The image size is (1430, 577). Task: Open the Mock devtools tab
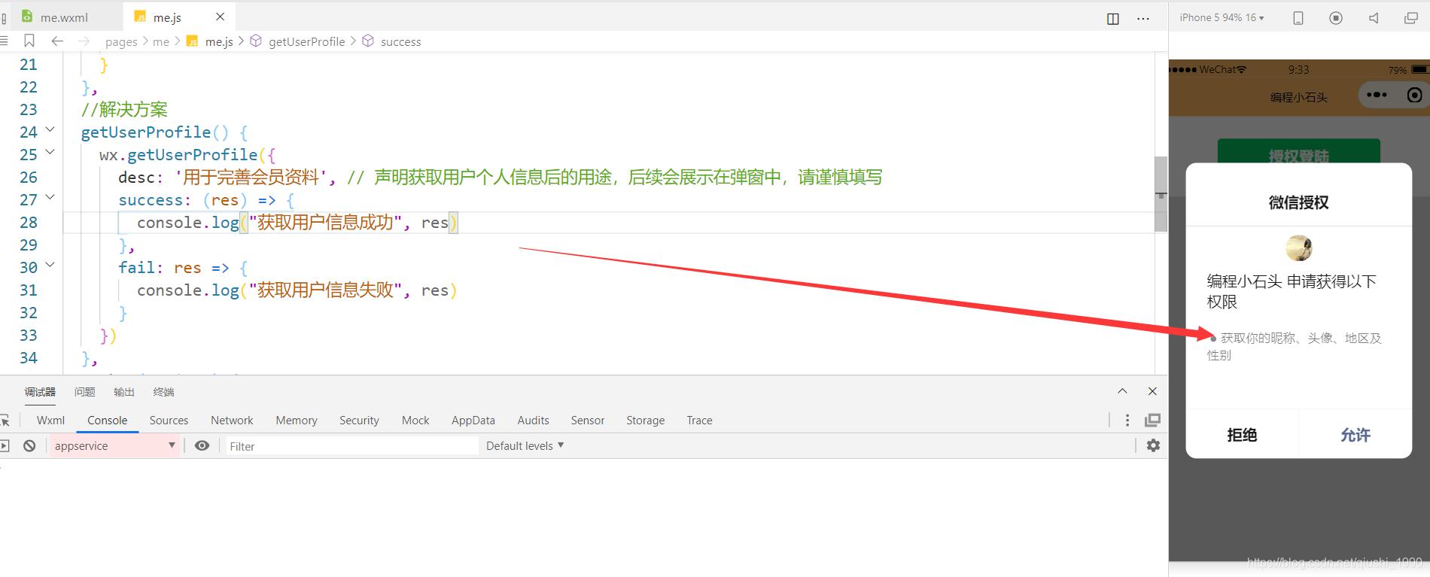tap(415, 421)
